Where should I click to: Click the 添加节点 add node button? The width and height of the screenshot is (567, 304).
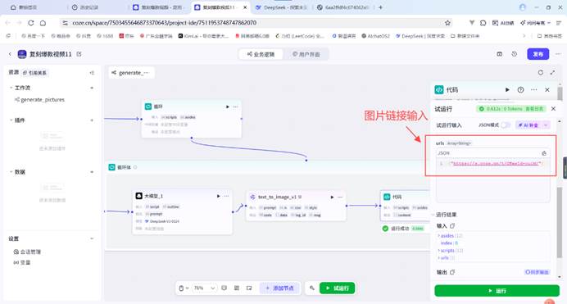(x=280, y=288)
